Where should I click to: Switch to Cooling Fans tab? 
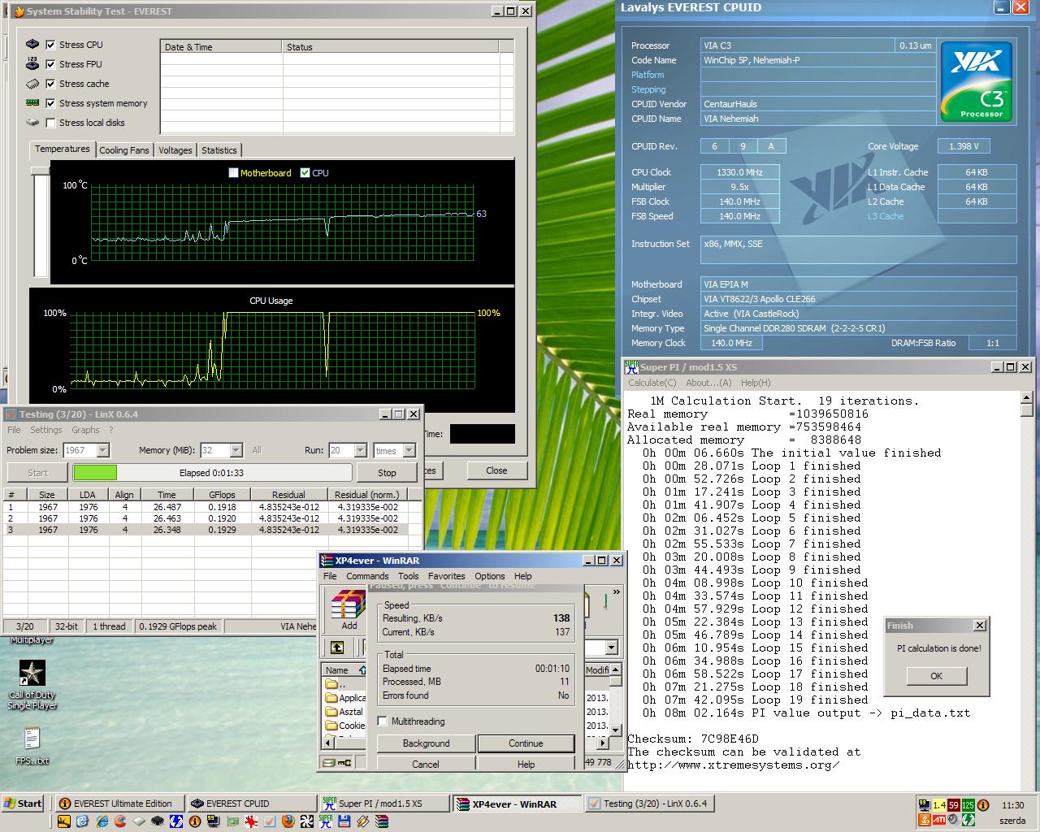click(x=124, y=150)
